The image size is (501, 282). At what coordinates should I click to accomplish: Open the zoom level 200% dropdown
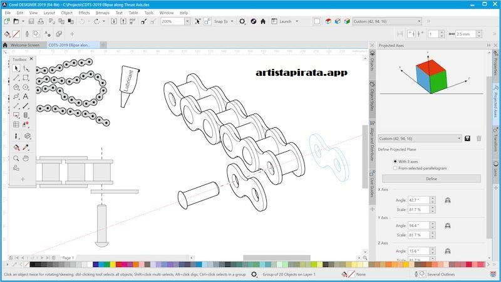pos(187,21)
